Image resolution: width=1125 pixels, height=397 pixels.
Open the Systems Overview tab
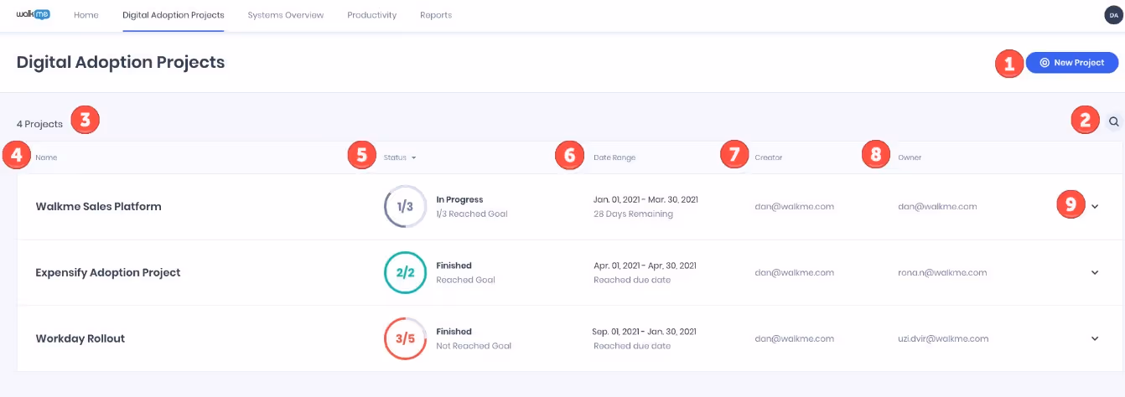(286, 15)
